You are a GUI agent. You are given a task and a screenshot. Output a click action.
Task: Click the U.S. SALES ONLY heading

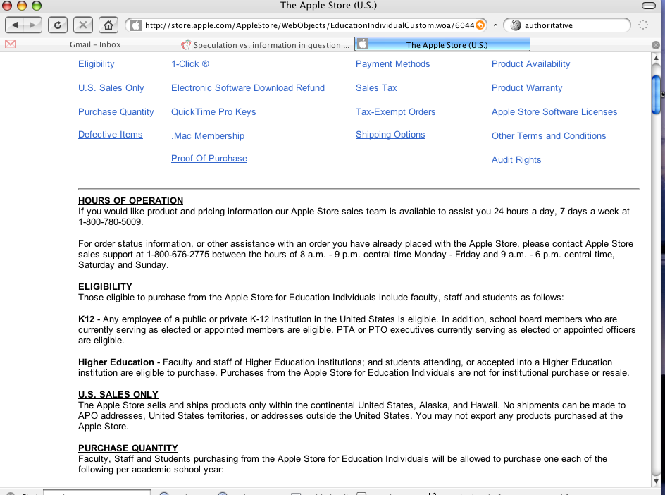click(118, 394)
